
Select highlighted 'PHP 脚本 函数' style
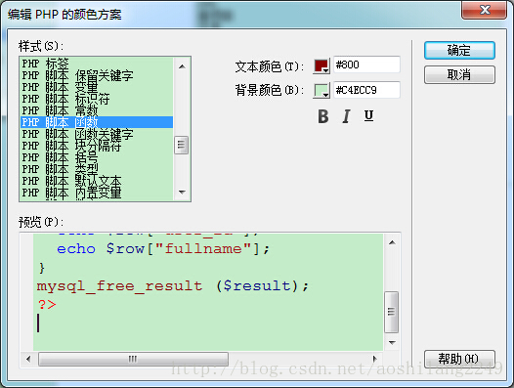[x=97, y=122]
